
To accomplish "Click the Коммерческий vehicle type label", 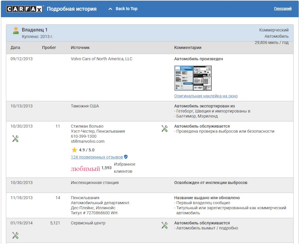I will 274,30.
